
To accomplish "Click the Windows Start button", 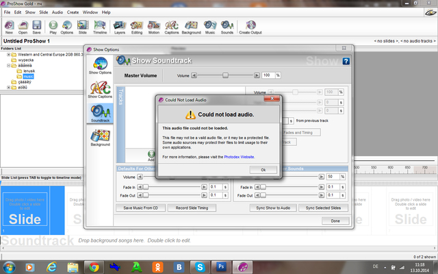I will coord(9,268).
